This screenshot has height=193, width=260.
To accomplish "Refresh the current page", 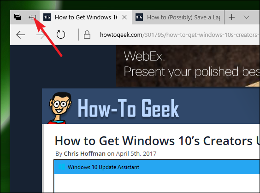I will click(x=61, y=35).
